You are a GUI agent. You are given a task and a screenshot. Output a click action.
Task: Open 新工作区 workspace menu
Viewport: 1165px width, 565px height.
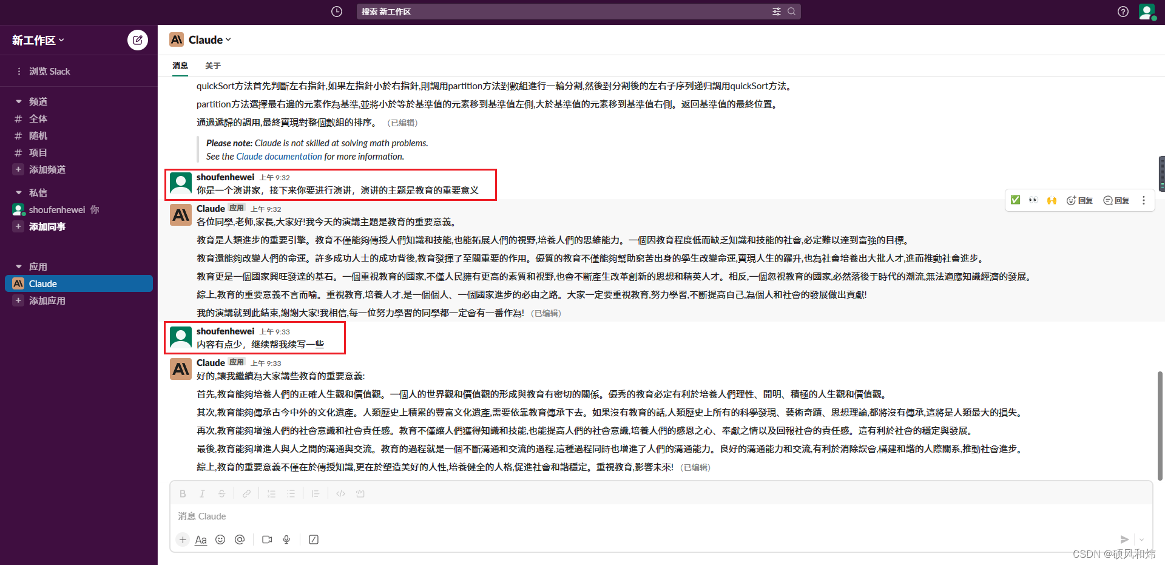(x=38, y=40)
